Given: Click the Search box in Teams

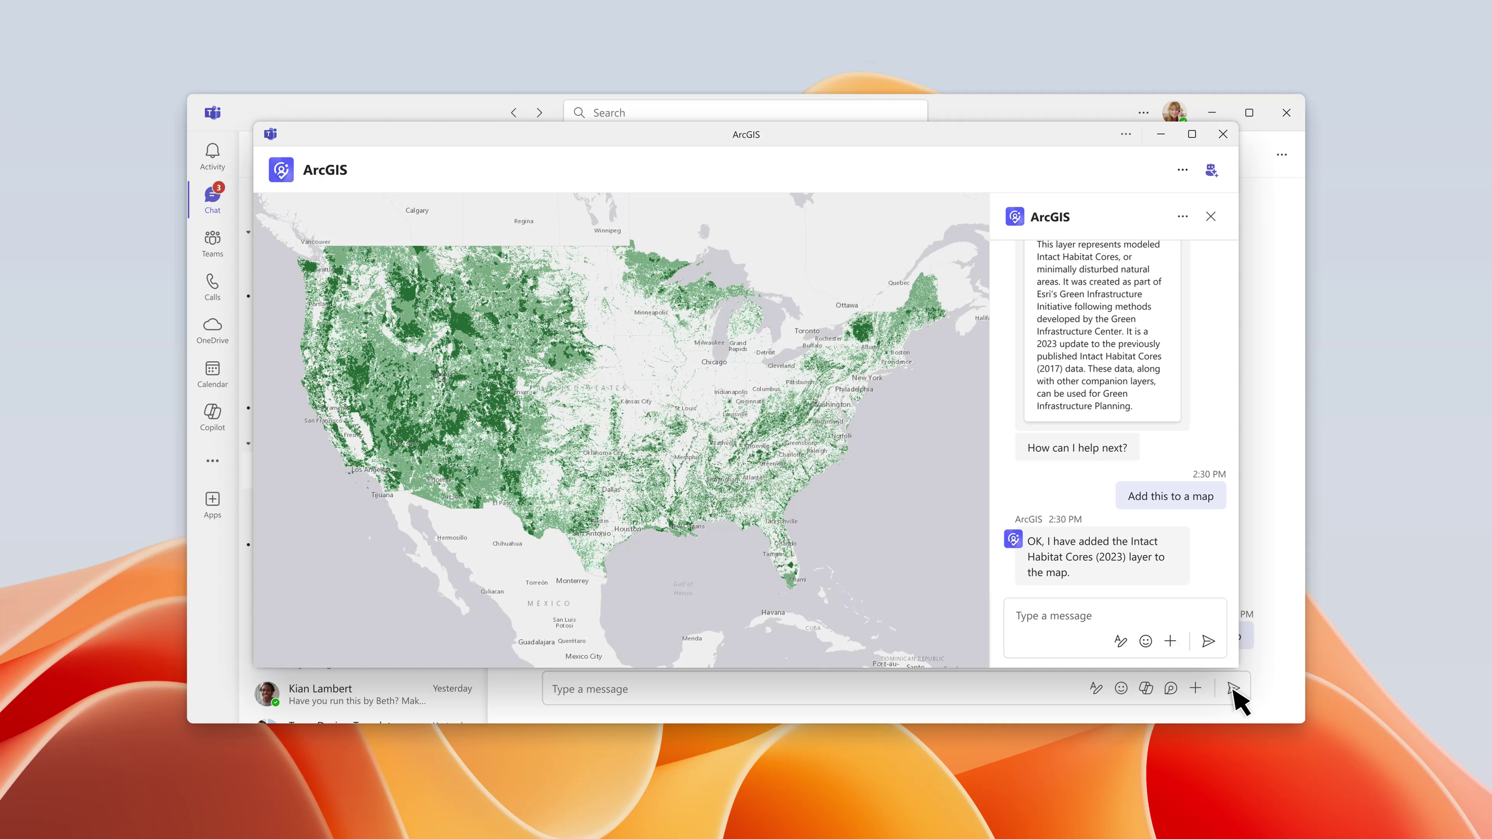Looking at the screenshot, I should click(745, 112).
